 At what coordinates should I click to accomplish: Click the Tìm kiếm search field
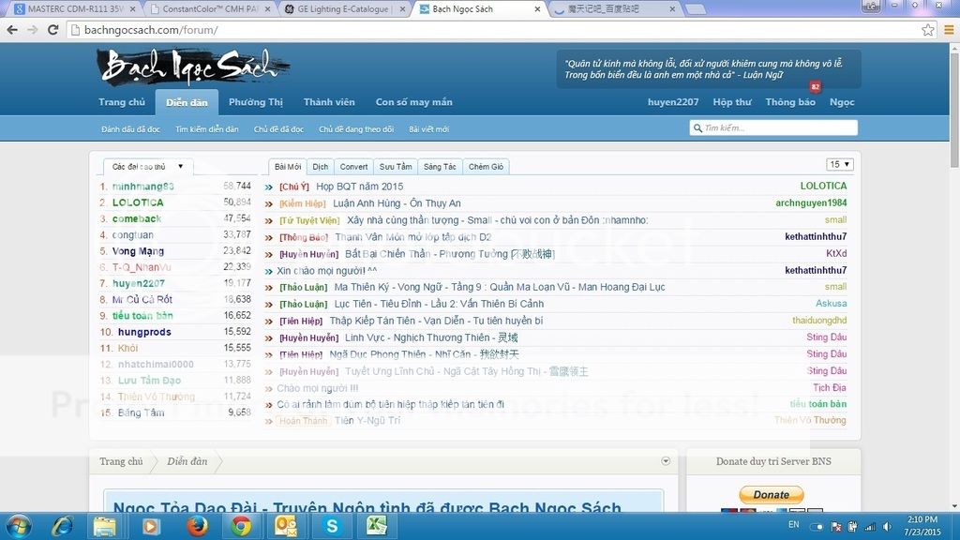tap(773, 127)
